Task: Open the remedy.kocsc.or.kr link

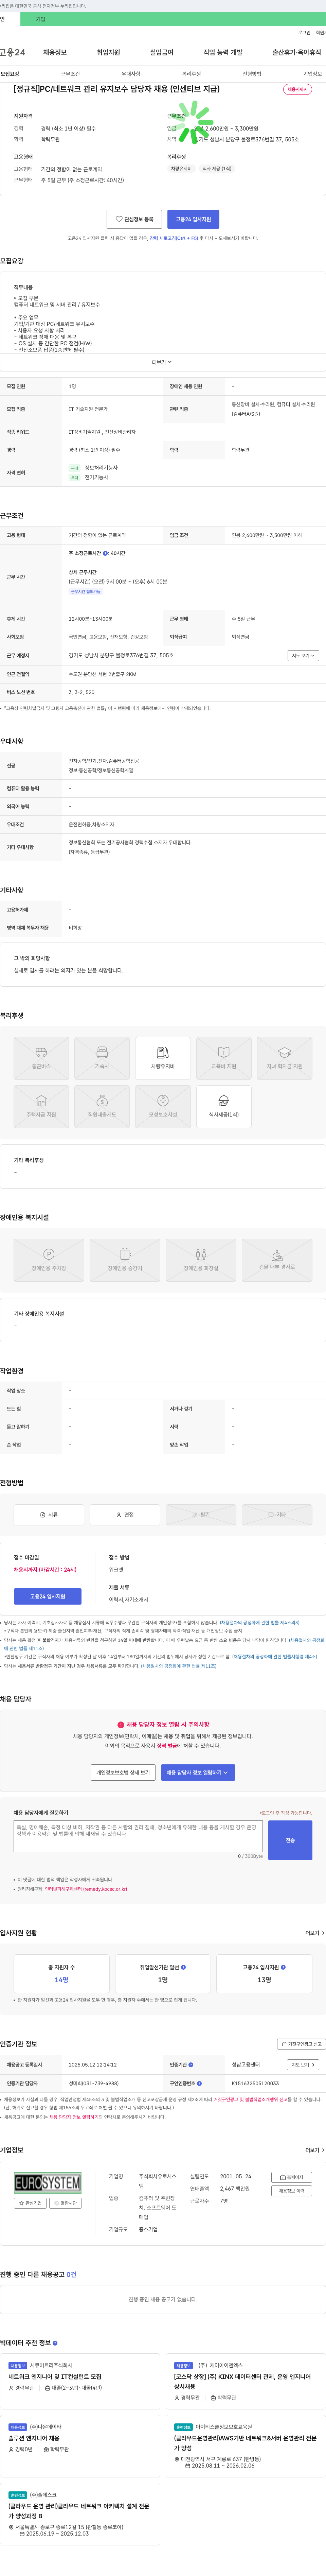Action: pos(86,1889)
